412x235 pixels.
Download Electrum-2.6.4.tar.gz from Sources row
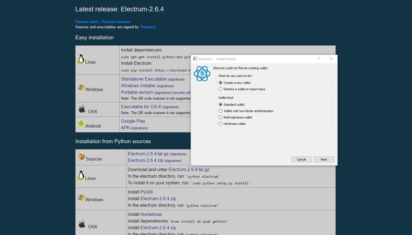(x=148, y=154)
